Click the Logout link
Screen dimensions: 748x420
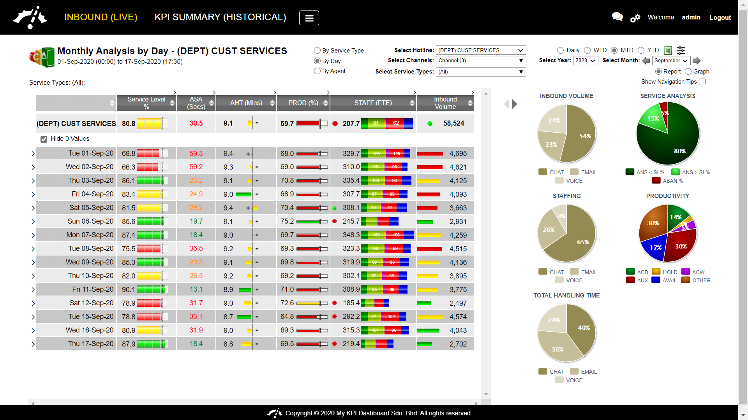(x=720, y=17)
